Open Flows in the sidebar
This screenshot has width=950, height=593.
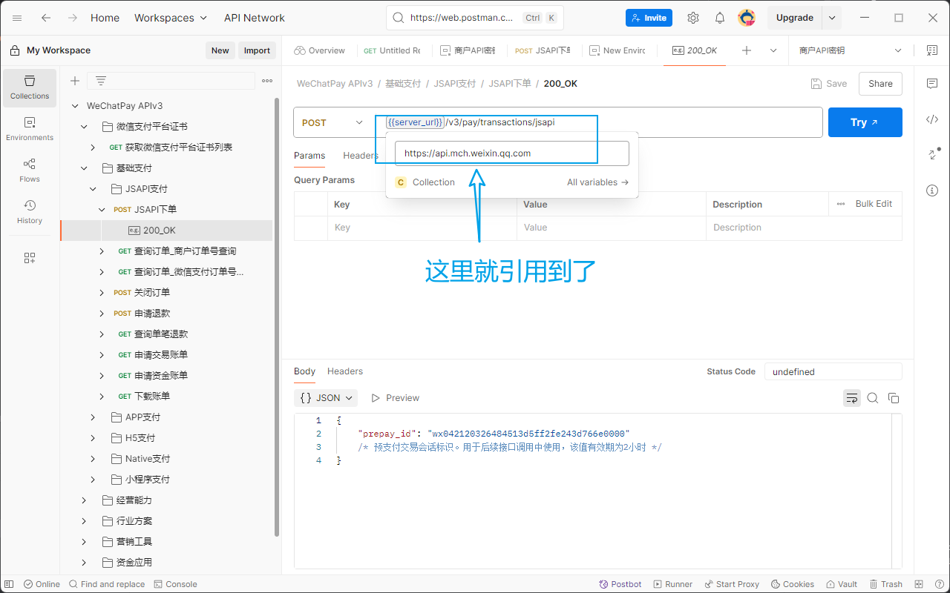(x=30, y=170)
